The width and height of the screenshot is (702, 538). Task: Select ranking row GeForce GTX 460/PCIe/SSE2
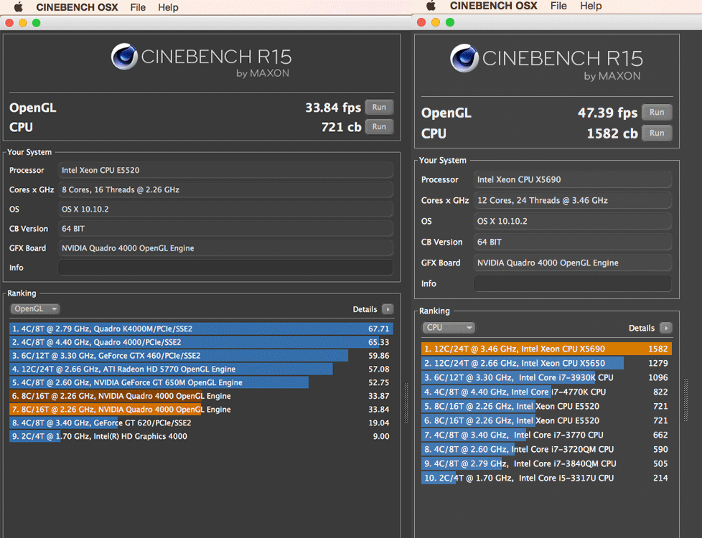[202, 355]
